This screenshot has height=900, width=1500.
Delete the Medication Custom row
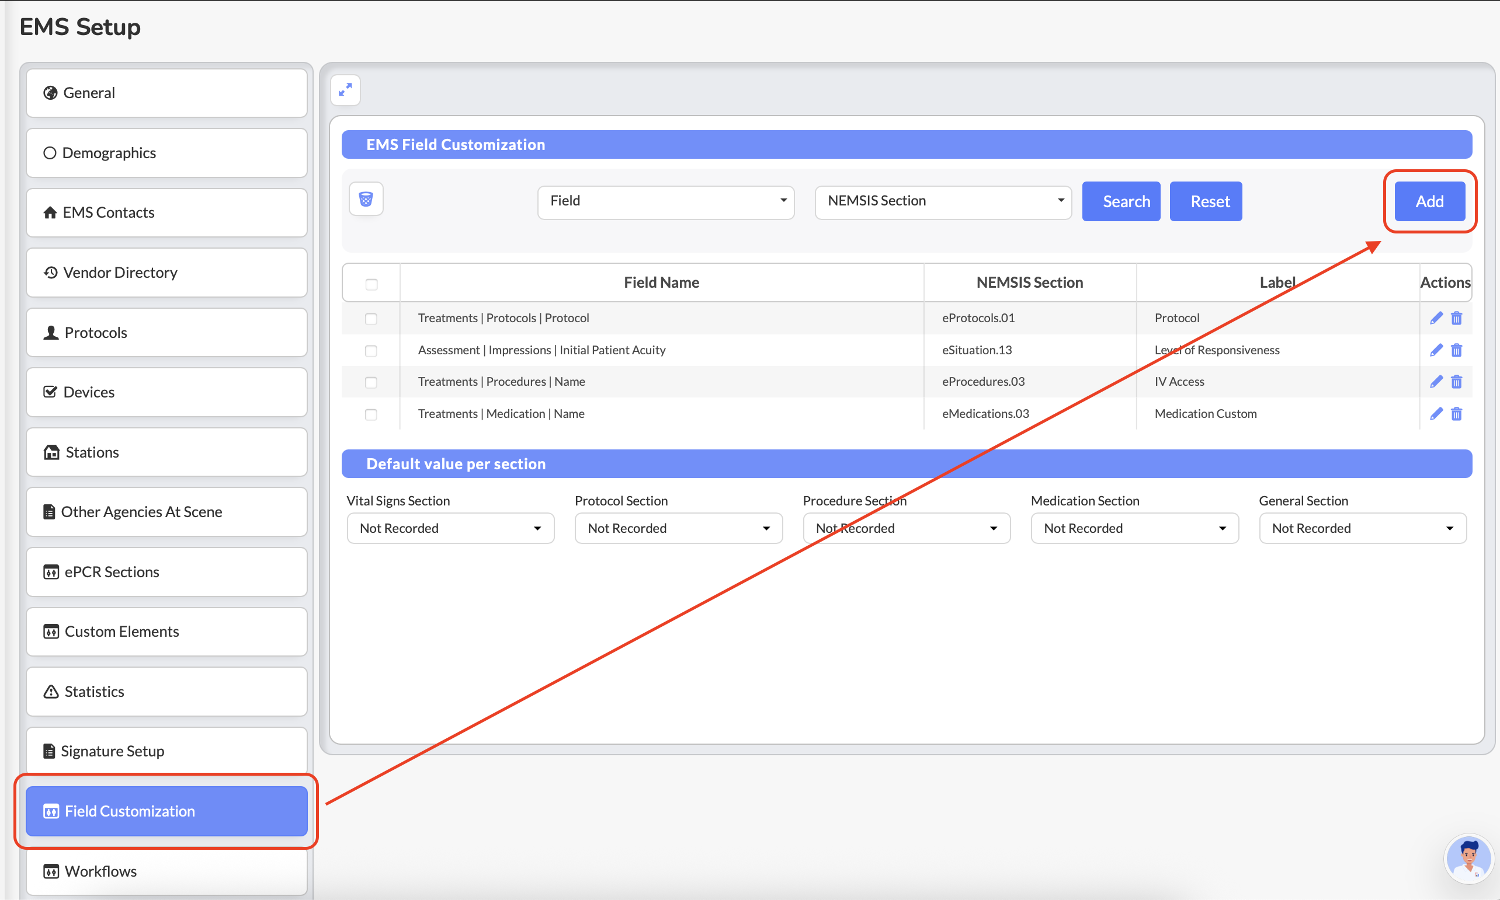click(1456, 414)
